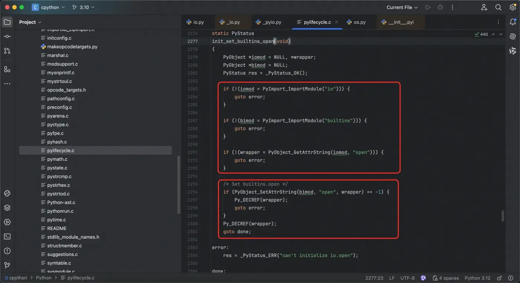Click the Run button in toolbar

pos(428,7)
